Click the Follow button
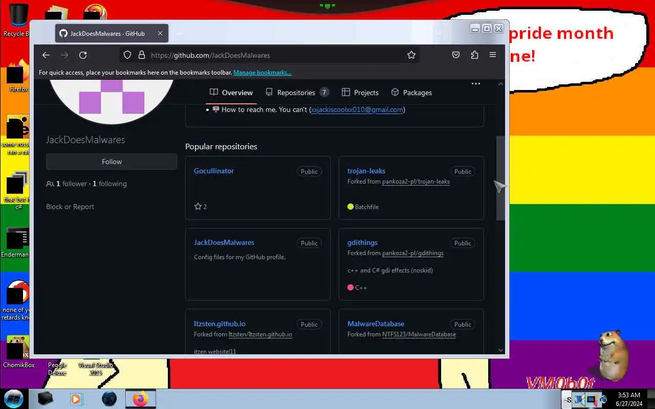The width and height of the screenshot is (655, 409). coord(112,162)
